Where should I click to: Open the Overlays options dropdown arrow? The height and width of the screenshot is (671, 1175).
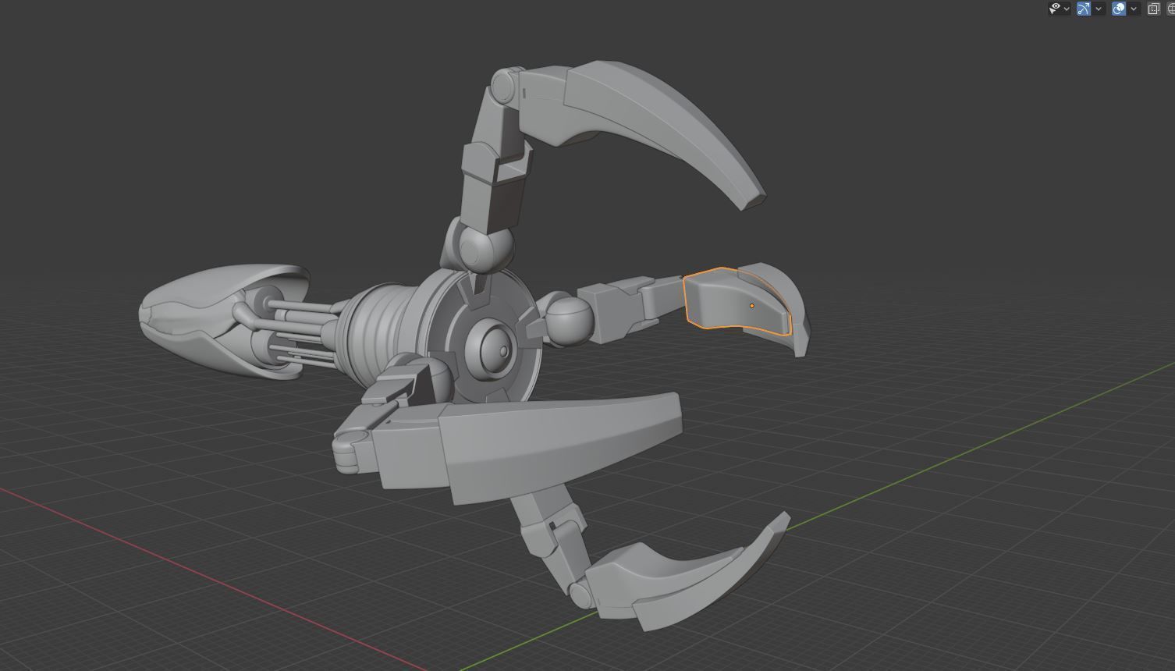tap(1134, 9)
